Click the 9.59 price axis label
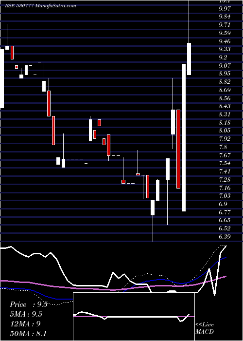The width and height of the screenshot is (243, 341). click(225, 33)
